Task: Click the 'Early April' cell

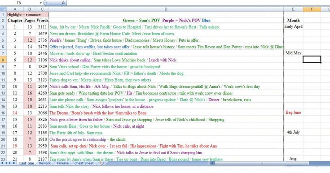Action: 293,27
